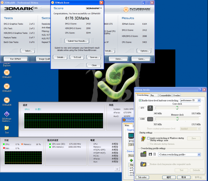This screenshot has width=208, height=181.
Task: Click Game button in 3DMark06
Action: [x=141, y=59]
